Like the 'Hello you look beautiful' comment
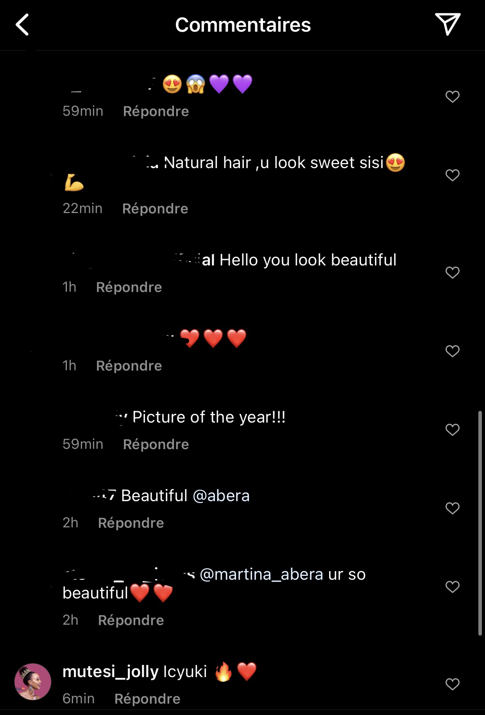Viewport: 485px width, 715px height. point(452,272)
